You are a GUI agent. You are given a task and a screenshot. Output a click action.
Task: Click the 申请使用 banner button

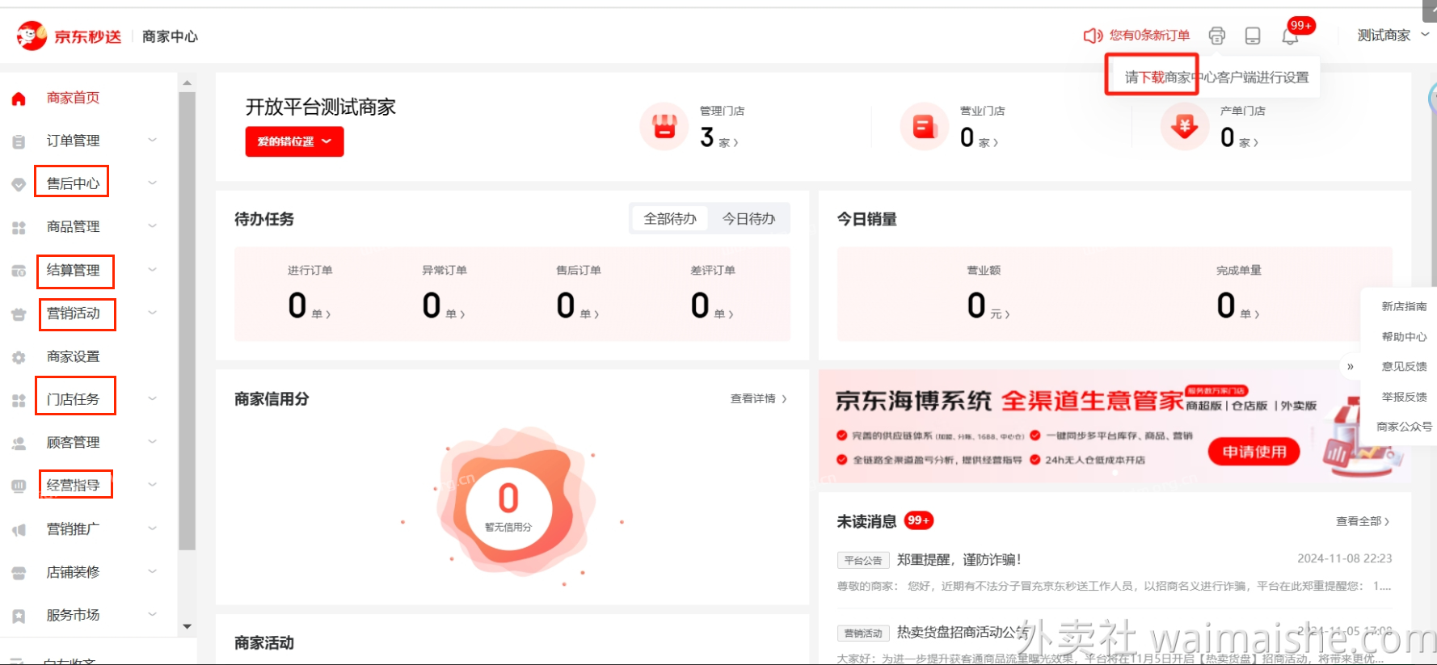coord(1254,452)
